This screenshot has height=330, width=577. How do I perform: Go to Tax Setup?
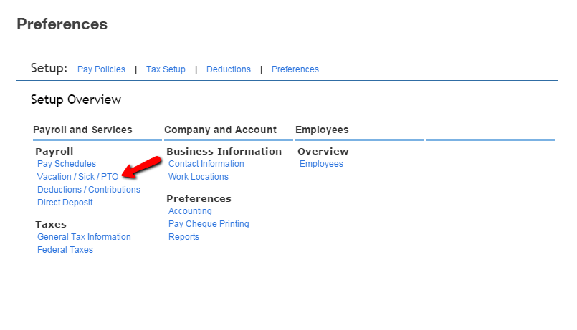point(166,69)
